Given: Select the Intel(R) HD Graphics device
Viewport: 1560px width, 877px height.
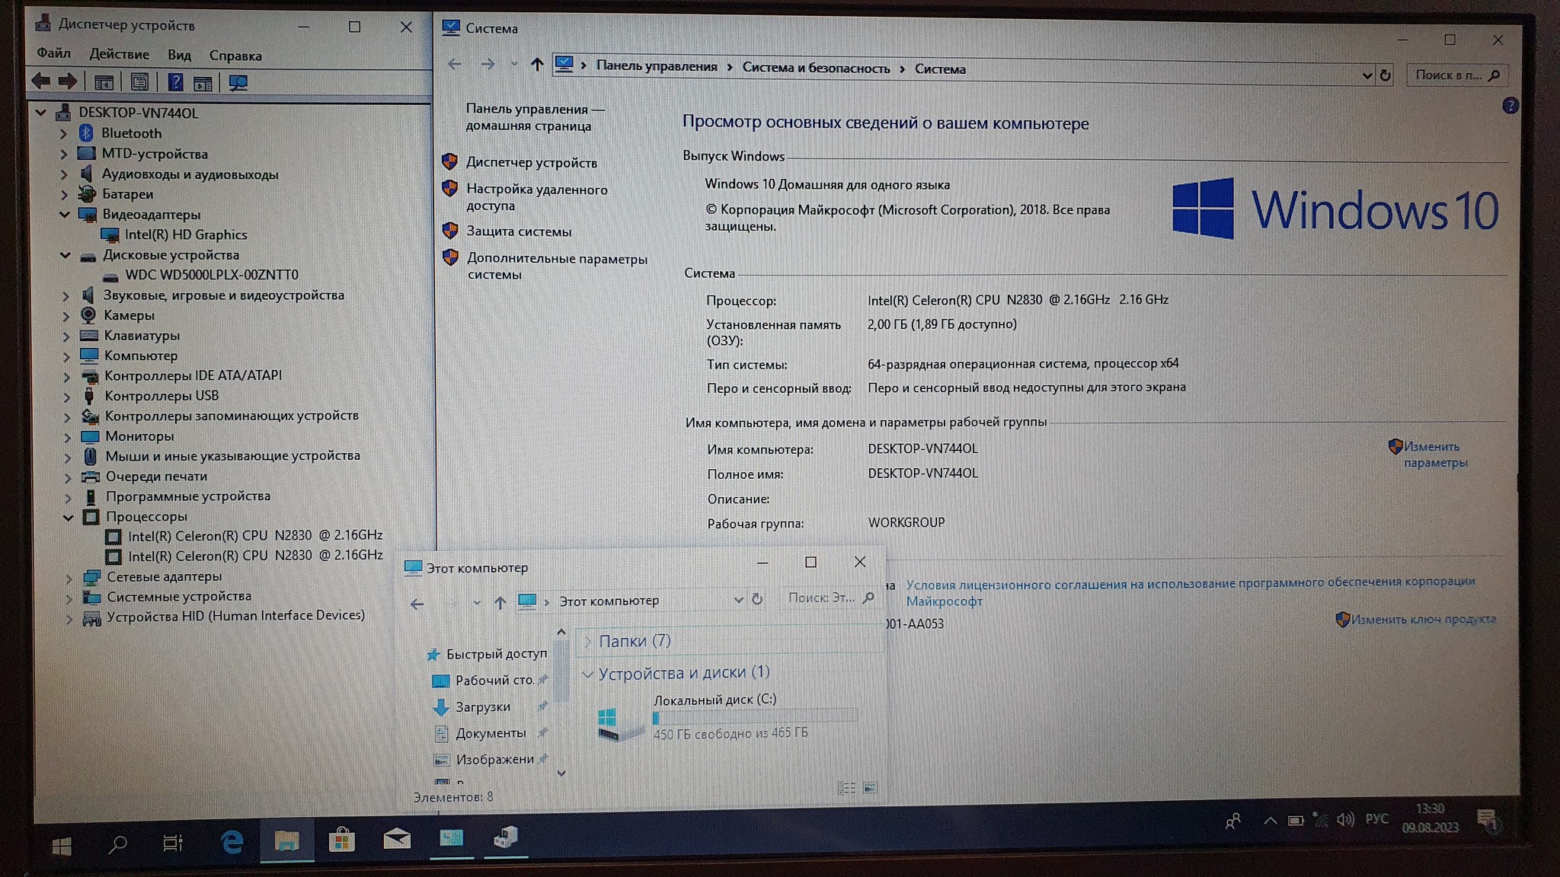Looking at the screenshot, I should pos(186,234).
